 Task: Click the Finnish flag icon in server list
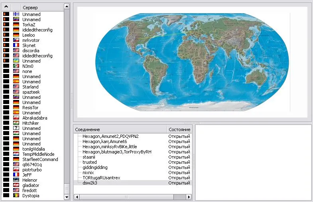point(16,14)
